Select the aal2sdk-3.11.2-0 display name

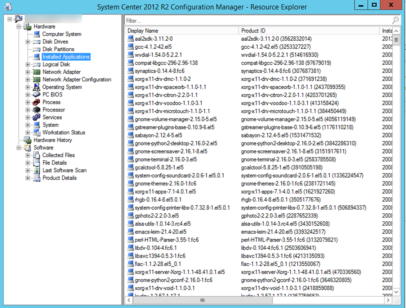pyautogui.click(x=153, y=39)
